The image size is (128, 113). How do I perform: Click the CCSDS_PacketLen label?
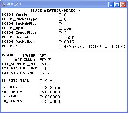click(x=18, y=42)
